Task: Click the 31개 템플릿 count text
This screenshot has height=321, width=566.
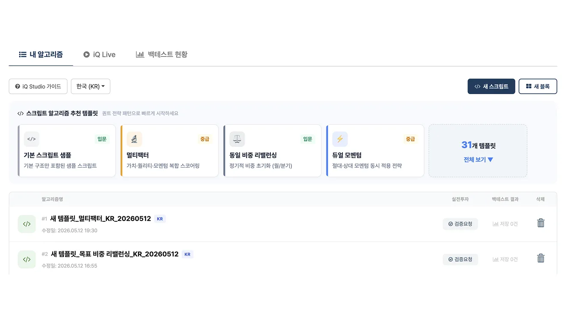Action: [478, 145]
